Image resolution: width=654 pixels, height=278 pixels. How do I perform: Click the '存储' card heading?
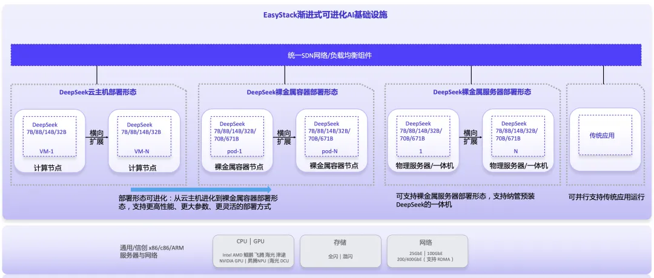(340, 242)
